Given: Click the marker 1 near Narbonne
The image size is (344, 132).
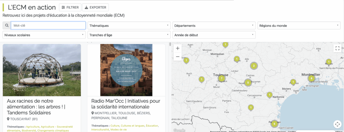Looking at the screenshot, I should [270, 95].
